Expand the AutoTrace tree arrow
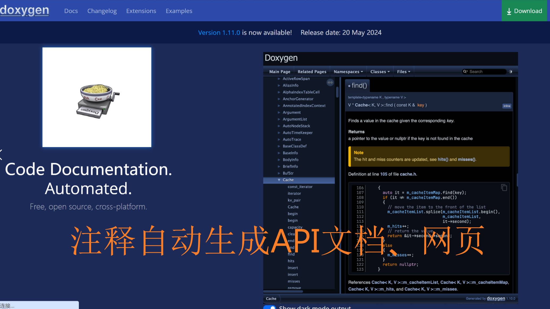 point(279,139)
